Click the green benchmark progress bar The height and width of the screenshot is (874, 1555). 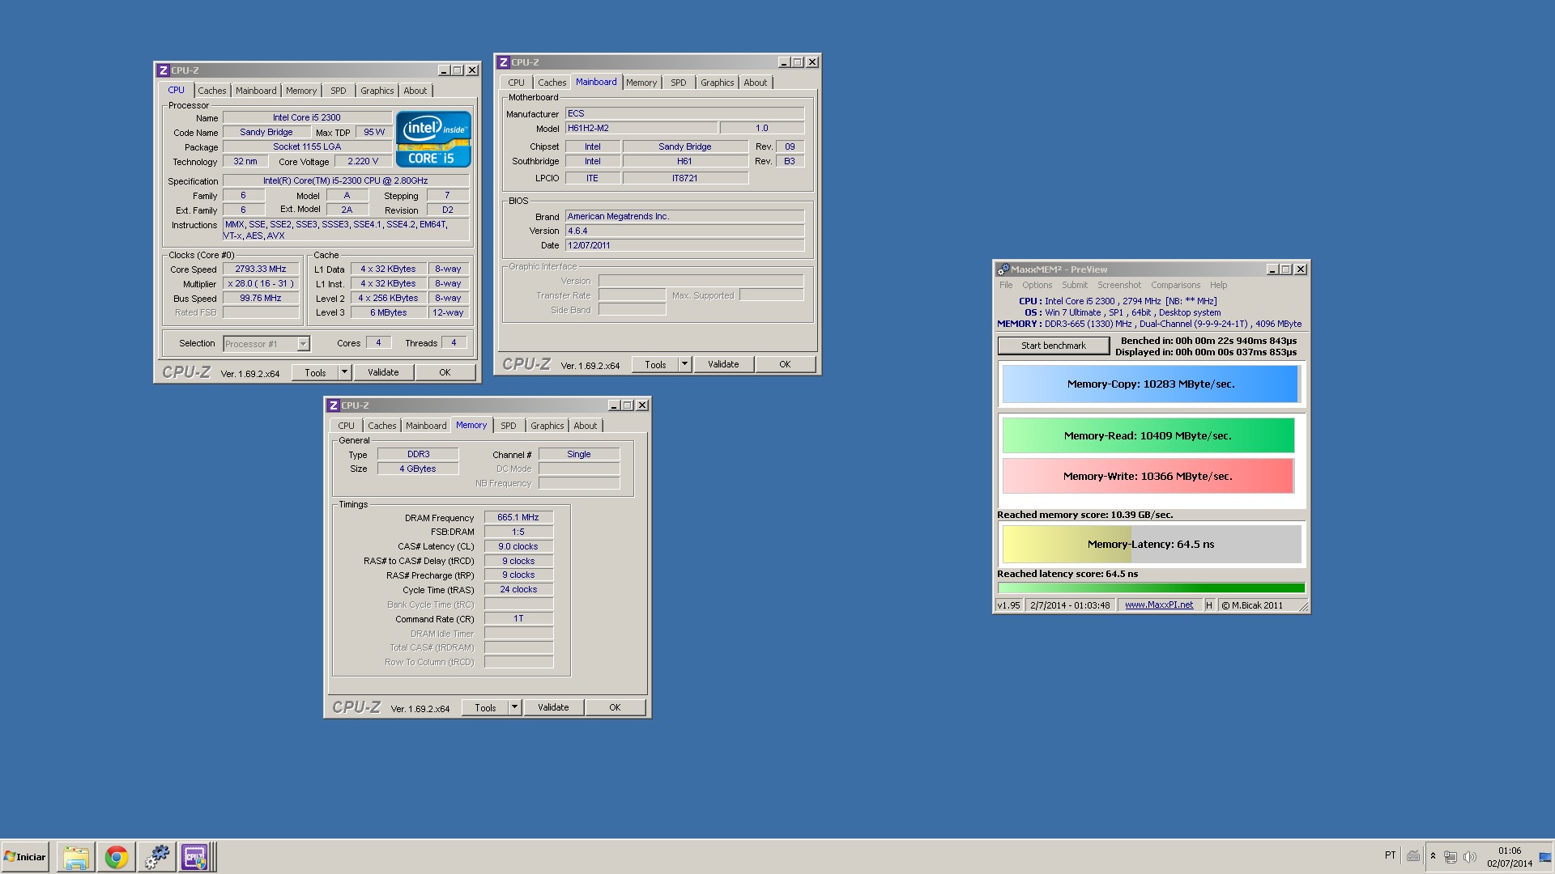pos(1151,588)
